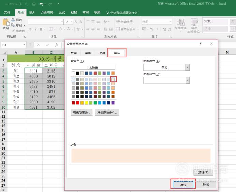Screen dimensions: 236x192
Task: Click the Cancel button
Action: pos(205,185)
